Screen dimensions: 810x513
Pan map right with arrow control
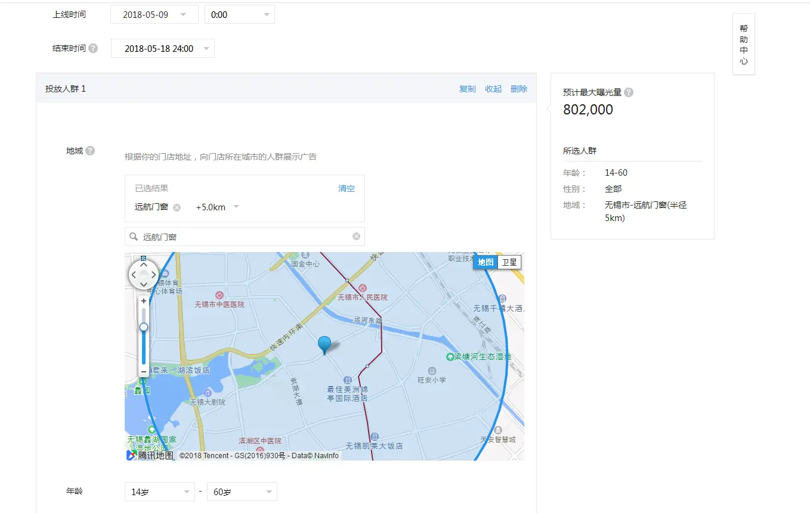pos(154,275)
